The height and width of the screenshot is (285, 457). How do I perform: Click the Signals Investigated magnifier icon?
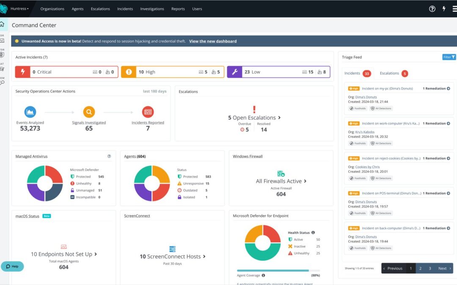[89, 112]
